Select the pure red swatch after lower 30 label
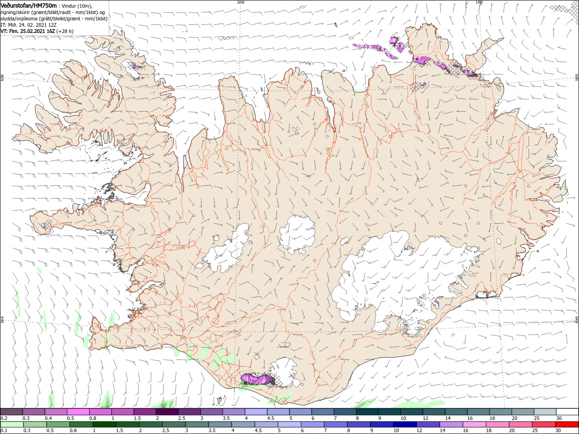Screen dimensions: 579x434 pyautogui.click(x=566, y=425)
